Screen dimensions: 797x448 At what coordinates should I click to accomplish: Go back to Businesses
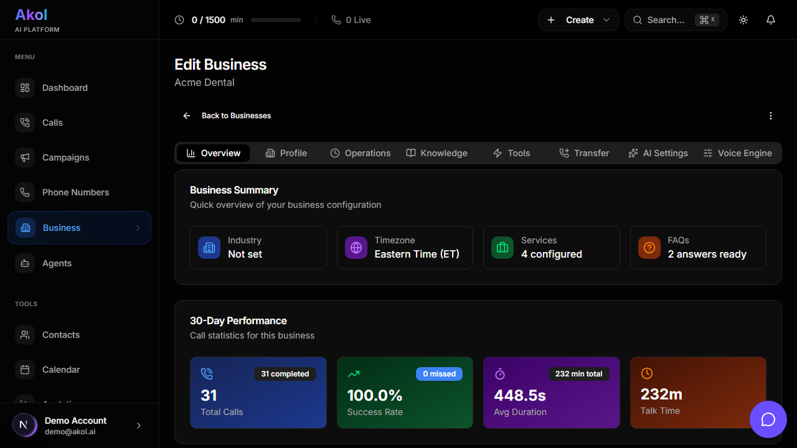227,116
